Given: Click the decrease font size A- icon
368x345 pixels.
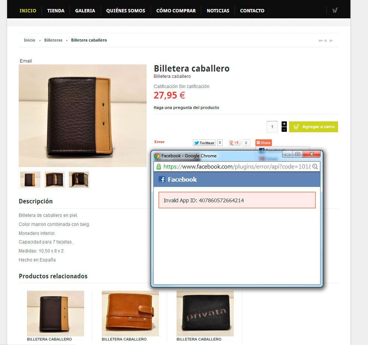Looking at the screenshot, I should (331, 41).
